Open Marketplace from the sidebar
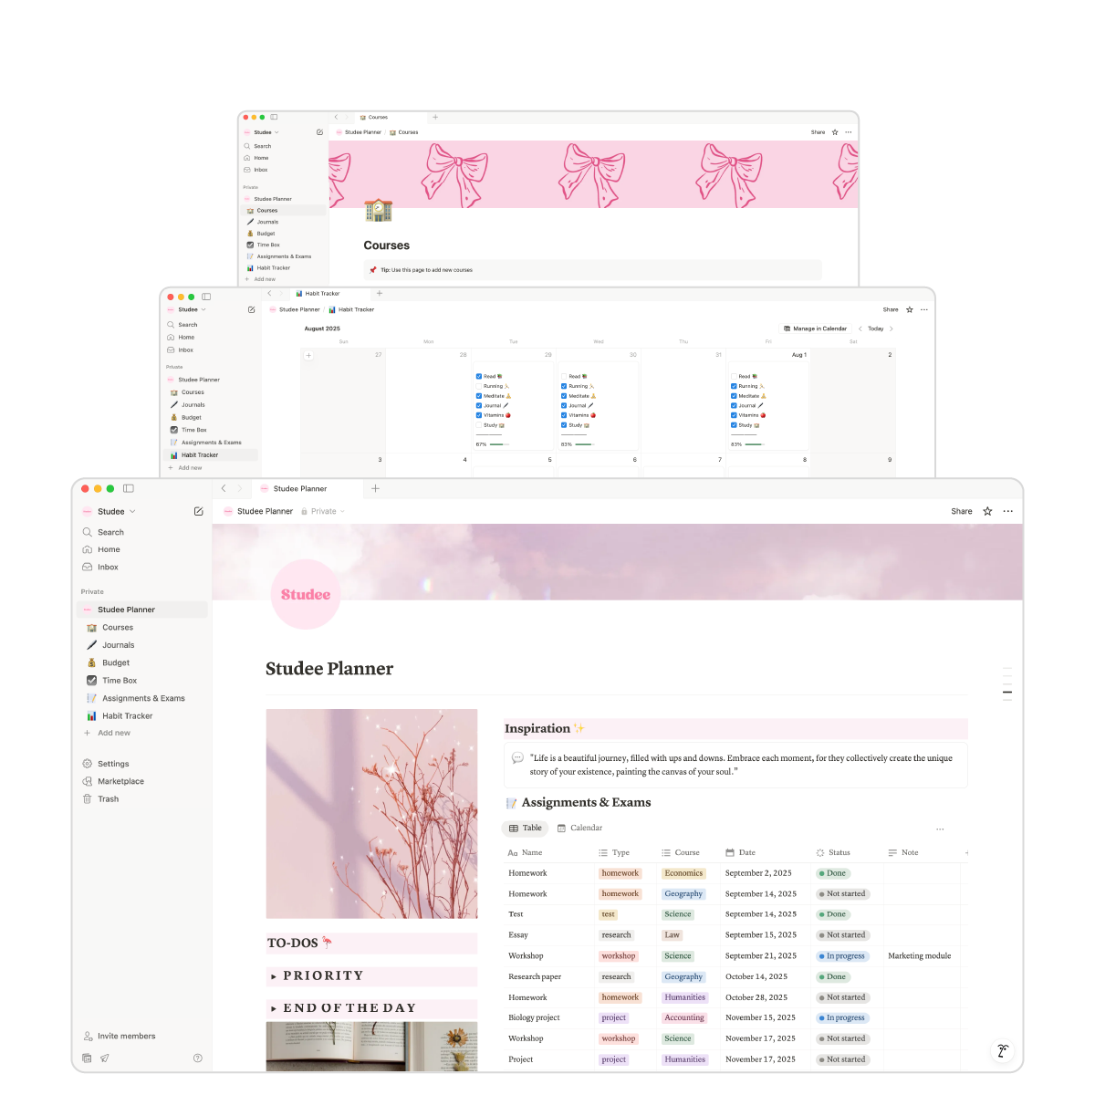 click(x=120, y=782)
